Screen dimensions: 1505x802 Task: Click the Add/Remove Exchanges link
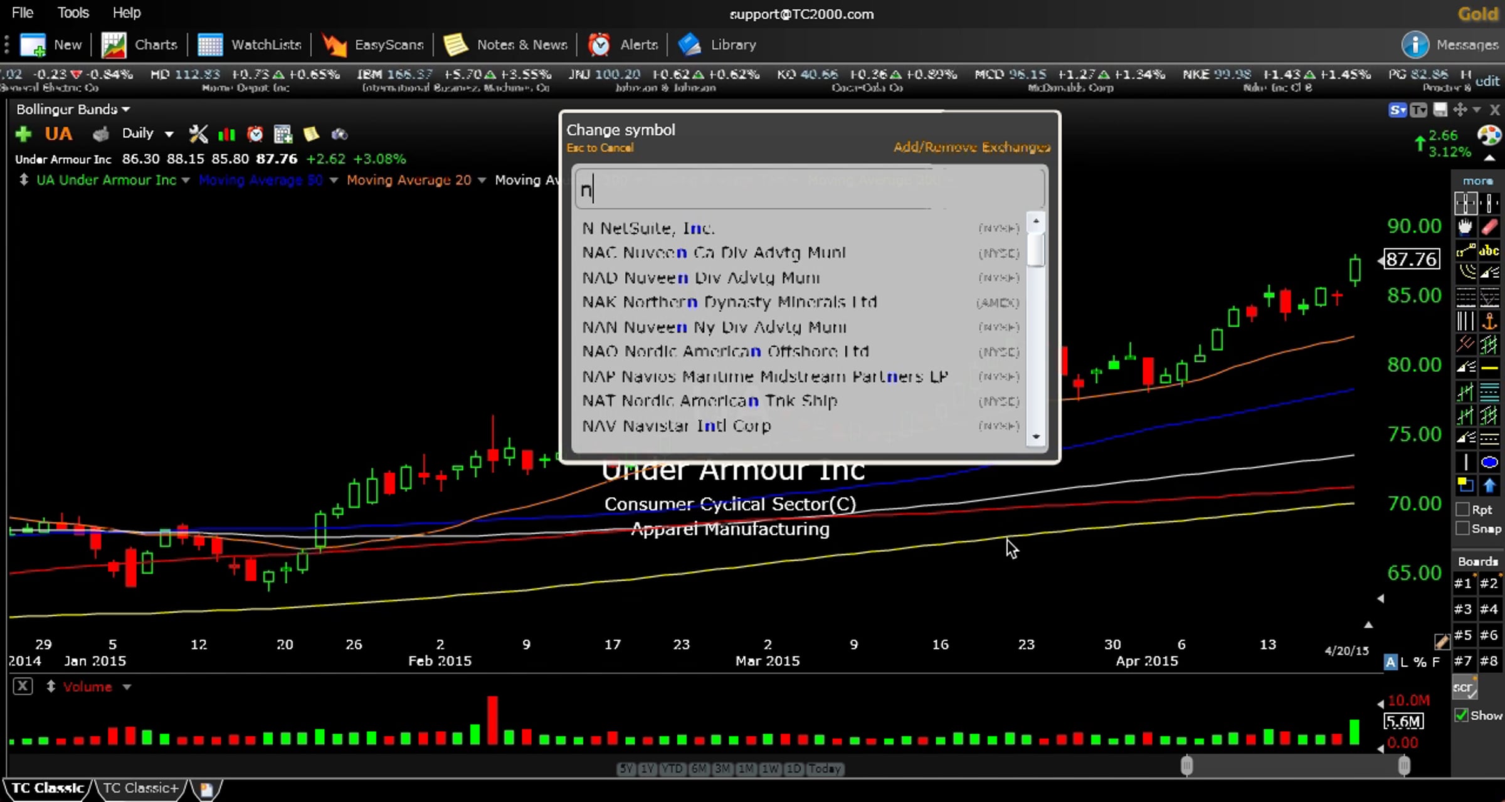pyautogui.click(x=971, y=147)
